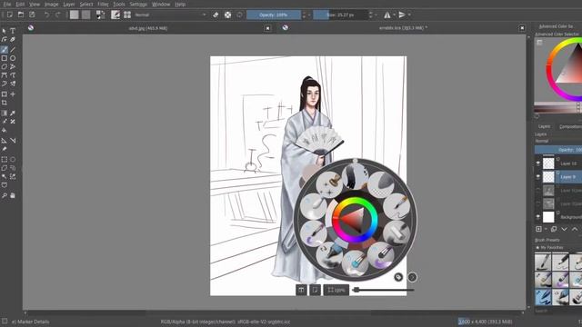Screen dimensions: 582x327
Task: Switch to the Layers docker tab
Action: pyautogui.click(x=544, y=126)
